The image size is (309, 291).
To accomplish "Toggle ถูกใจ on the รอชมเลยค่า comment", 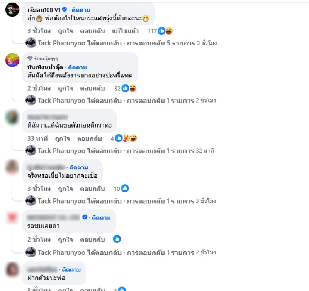I will [65, 240].
